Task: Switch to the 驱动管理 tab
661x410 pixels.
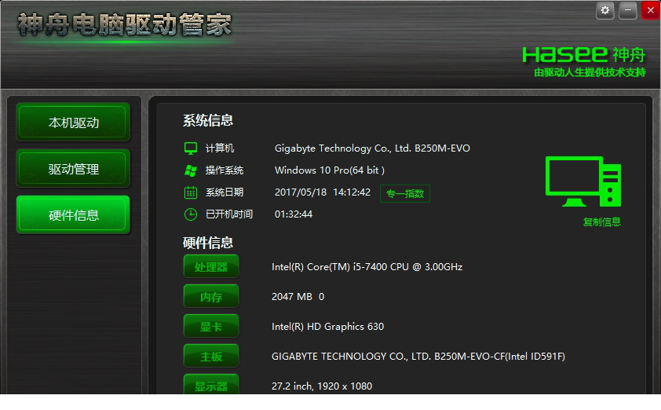Action: [73, 169]
